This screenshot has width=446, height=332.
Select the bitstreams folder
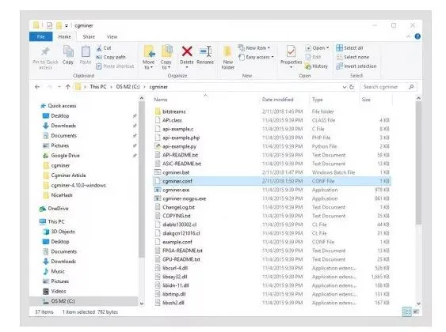click(x=173, y=111)
